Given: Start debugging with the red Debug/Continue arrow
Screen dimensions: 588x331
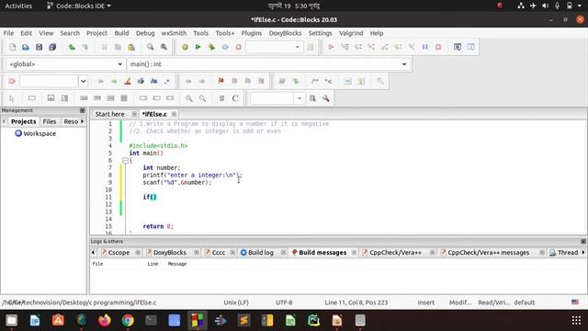Looking at the screenshot, I should (x=331, y=47).
